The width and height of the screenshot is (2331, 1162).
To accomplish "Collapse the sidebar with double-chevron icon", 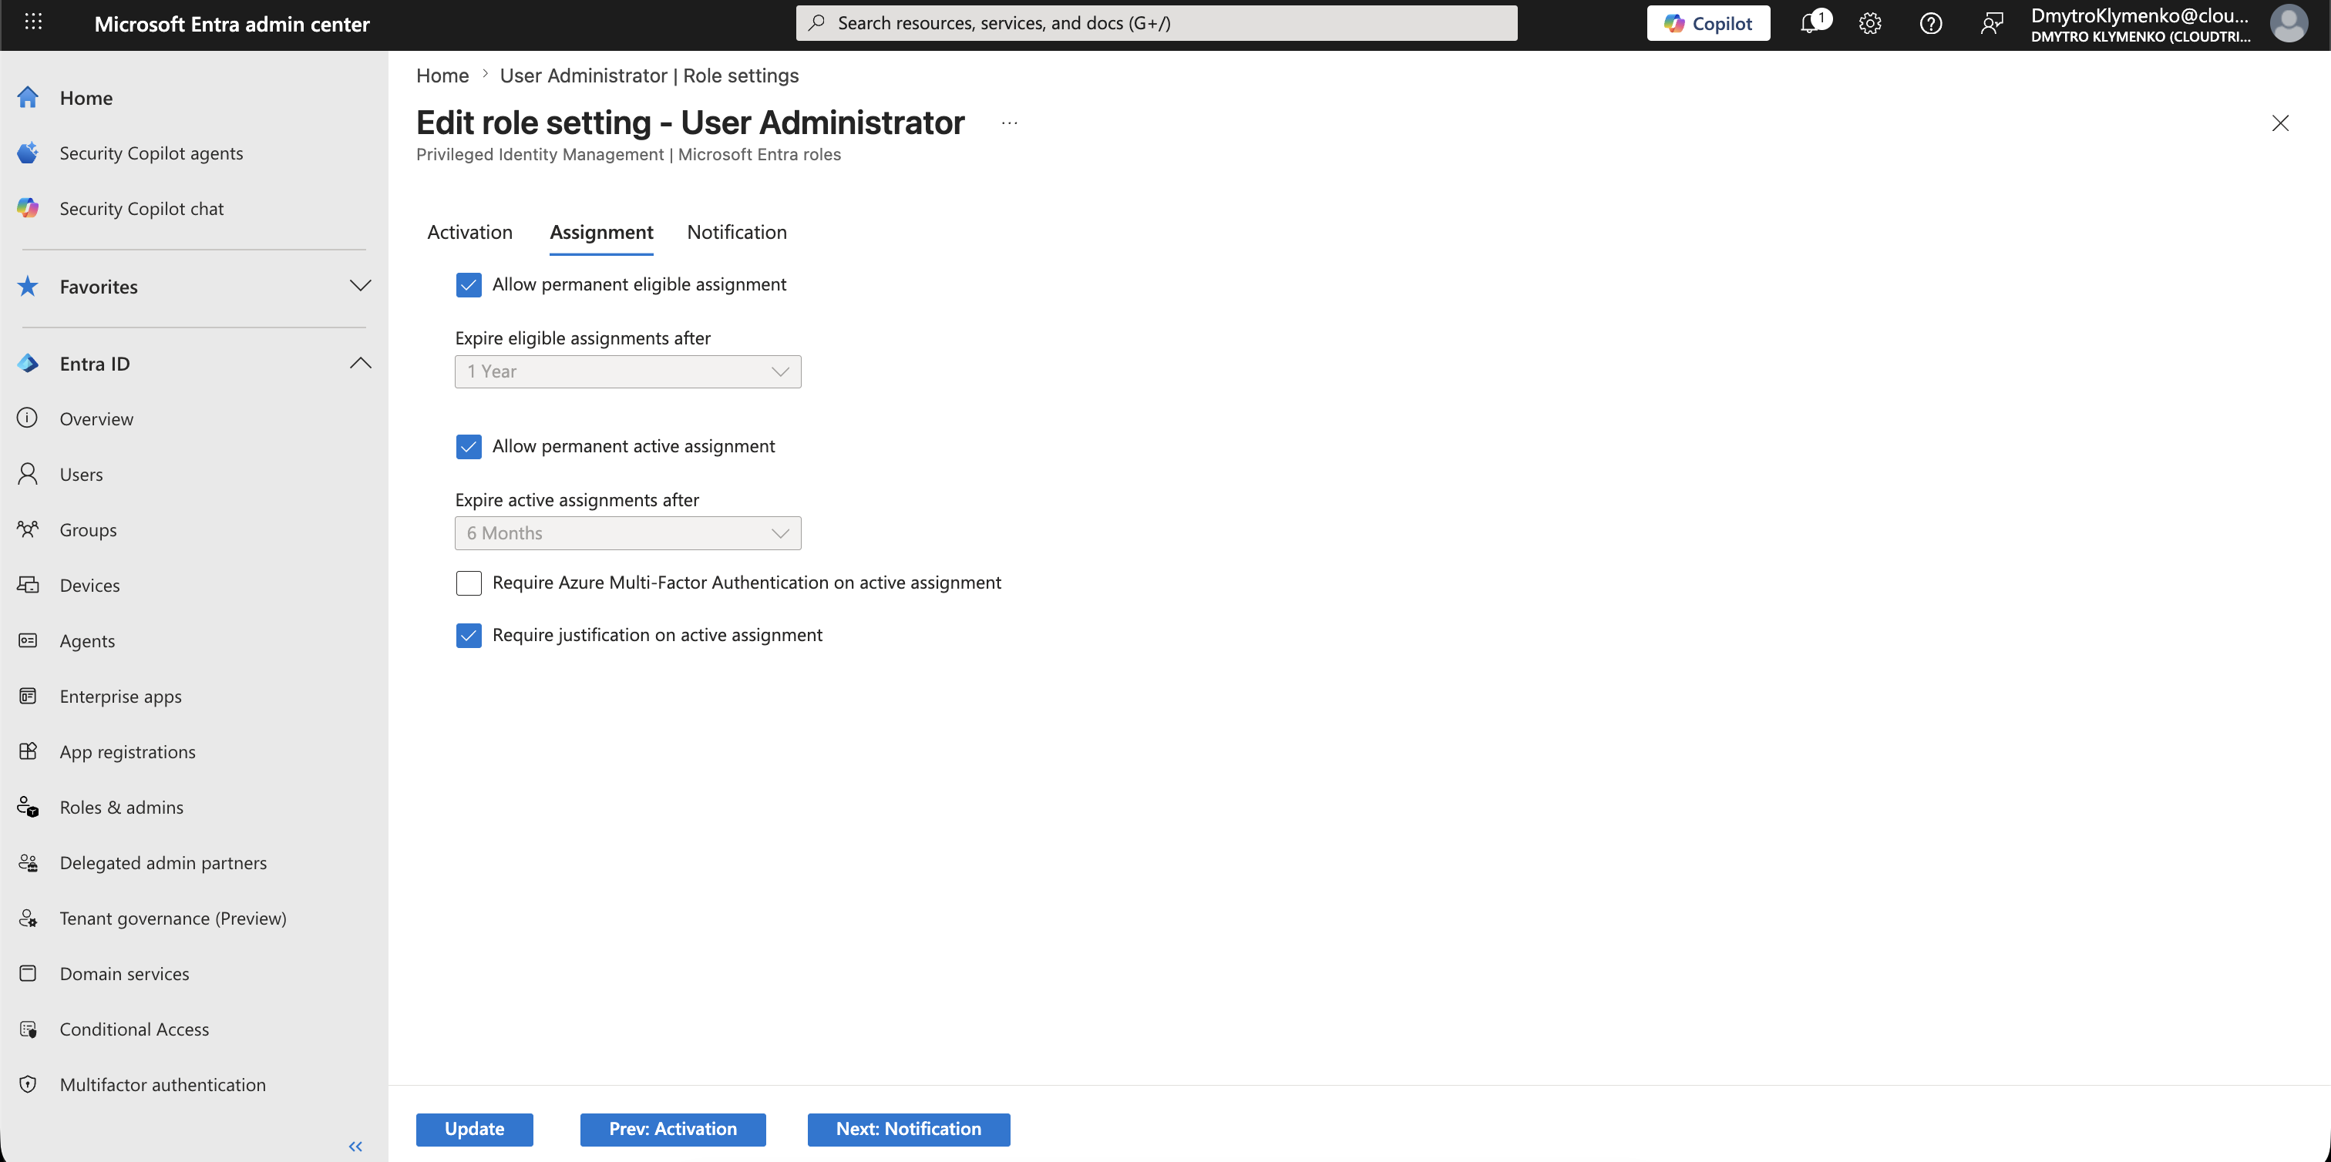I will pyautogui.click(x=355, y=1146).
